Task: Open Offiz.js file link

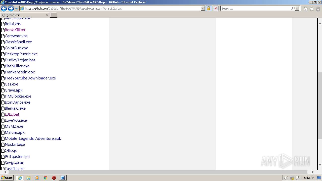Action: (11, 151)
